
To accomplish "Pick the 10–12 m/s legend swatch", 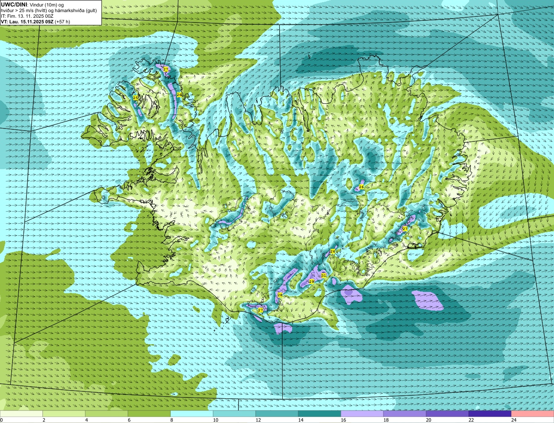I will point(235,414).
